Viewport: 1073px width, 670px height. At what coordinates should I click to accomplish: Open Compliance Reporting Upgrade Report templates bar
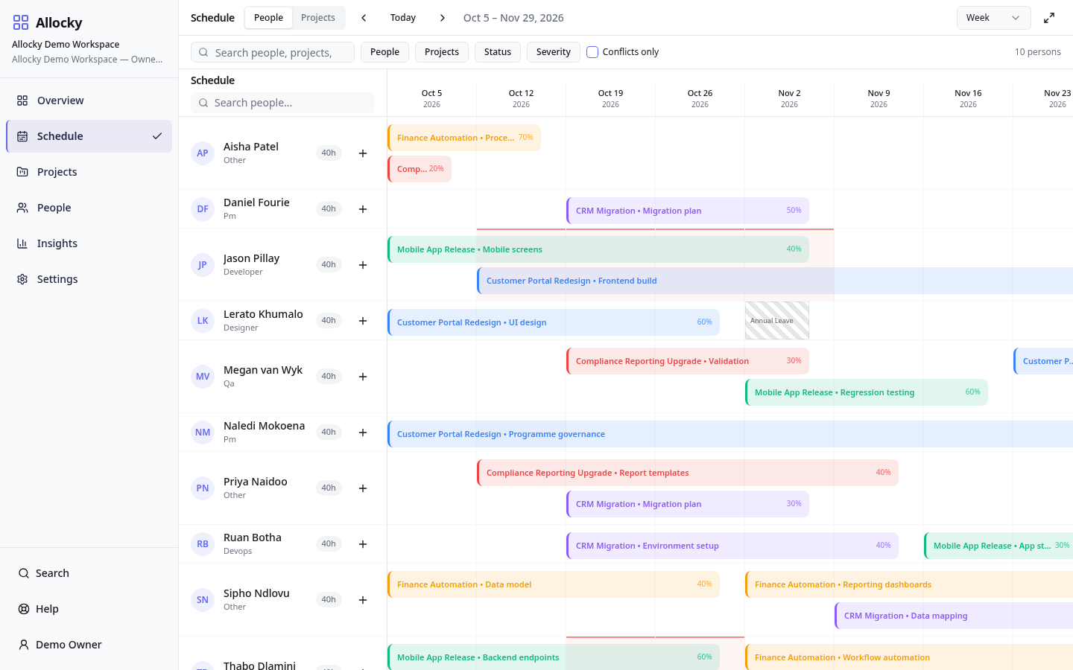[688, 473]
